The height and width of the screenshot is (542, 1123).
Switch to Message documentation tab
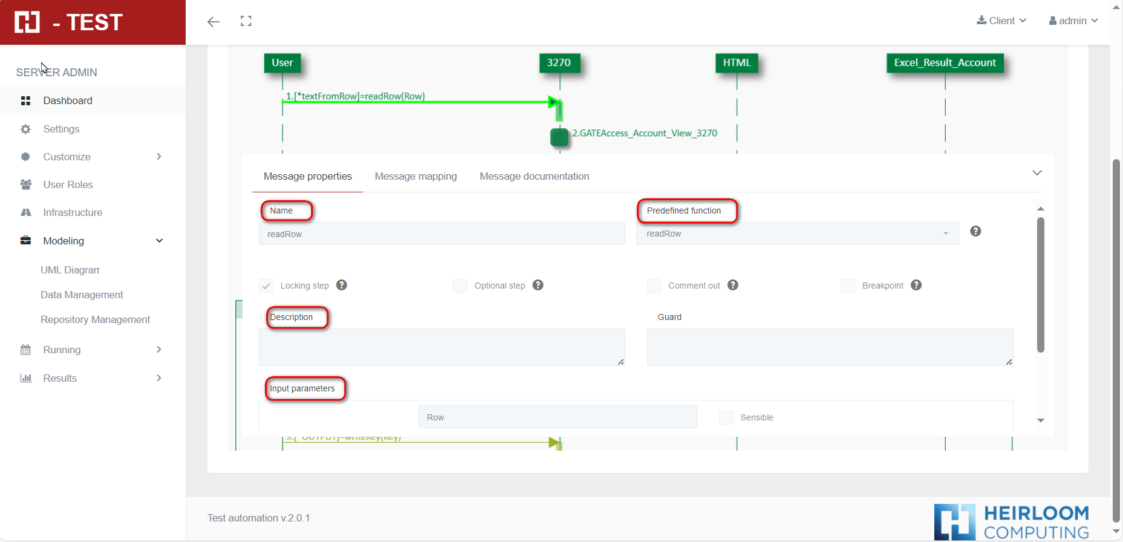(x=534, y=176)
